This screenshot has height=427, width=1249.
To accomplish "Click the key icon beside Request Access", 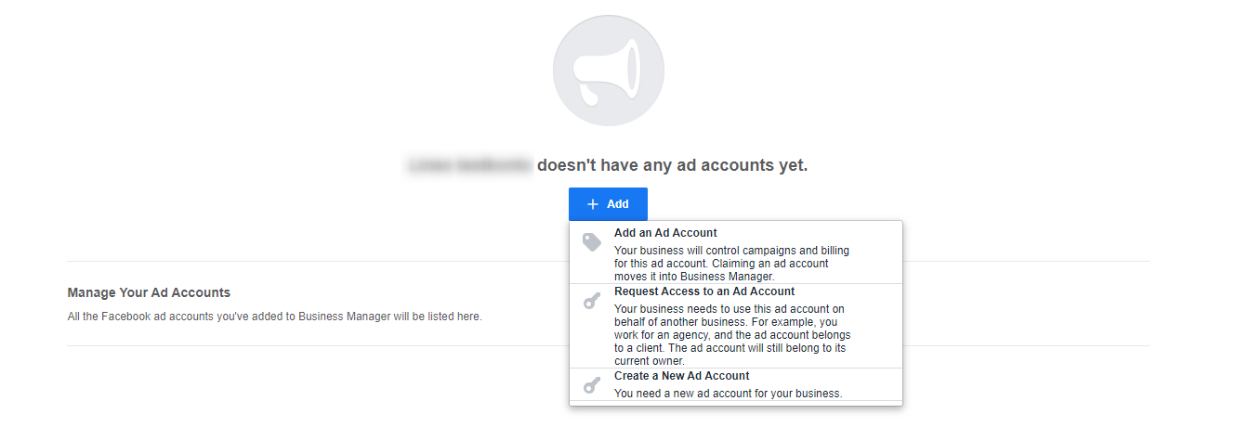I will pyautogui.click(x=592, y=301).
